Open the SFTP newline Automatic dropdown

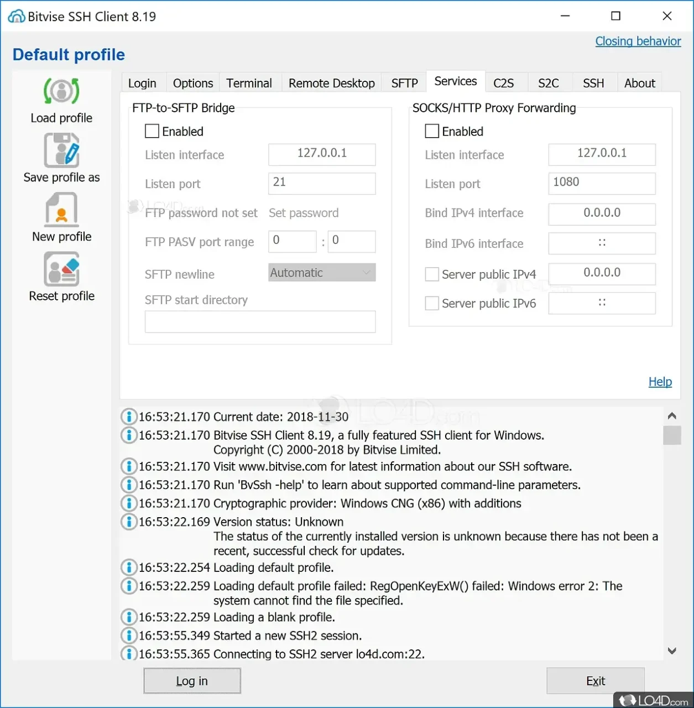point(322,273)
